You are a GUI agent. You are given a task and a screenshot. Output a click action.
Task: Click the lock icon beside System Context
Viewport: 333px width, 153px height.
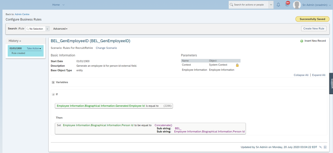coord(237,65)
